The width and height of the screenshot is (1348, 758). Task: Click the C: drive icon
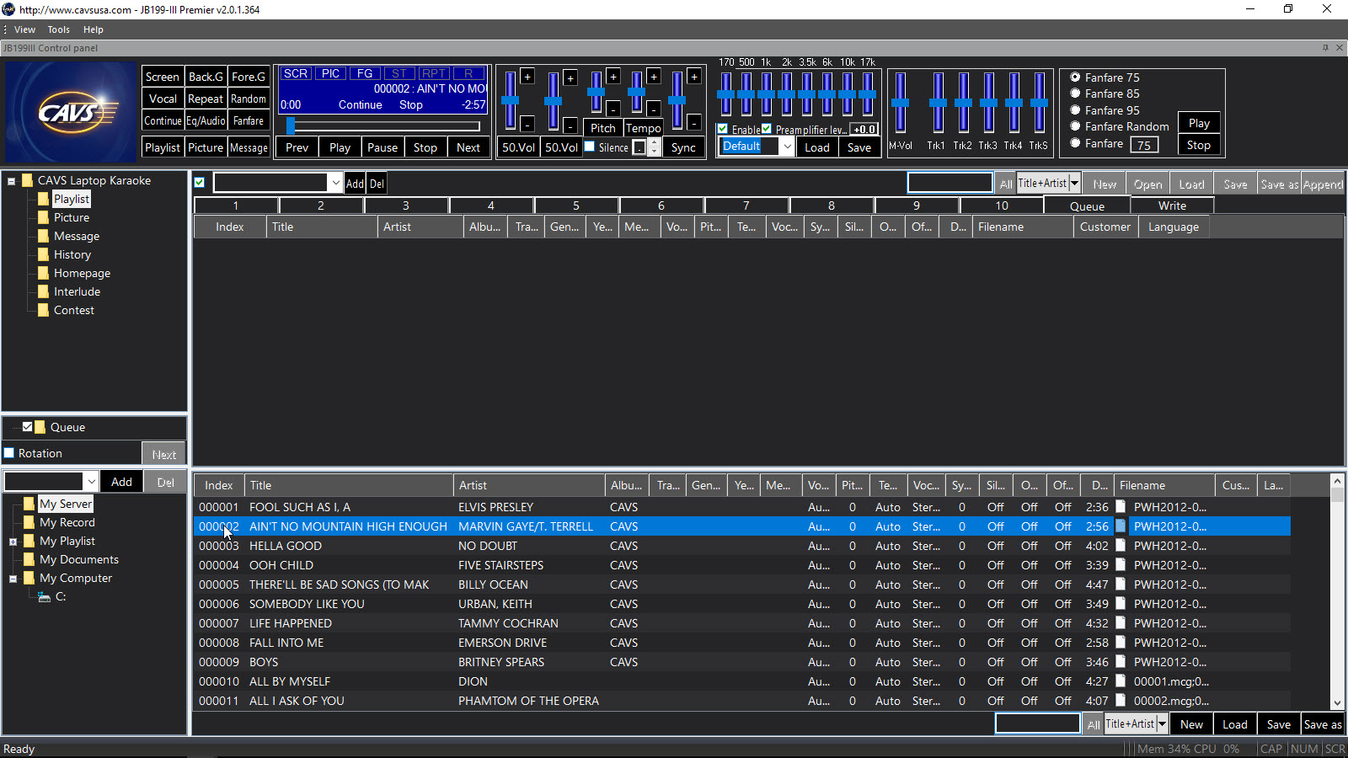click(x=44, y=596)
